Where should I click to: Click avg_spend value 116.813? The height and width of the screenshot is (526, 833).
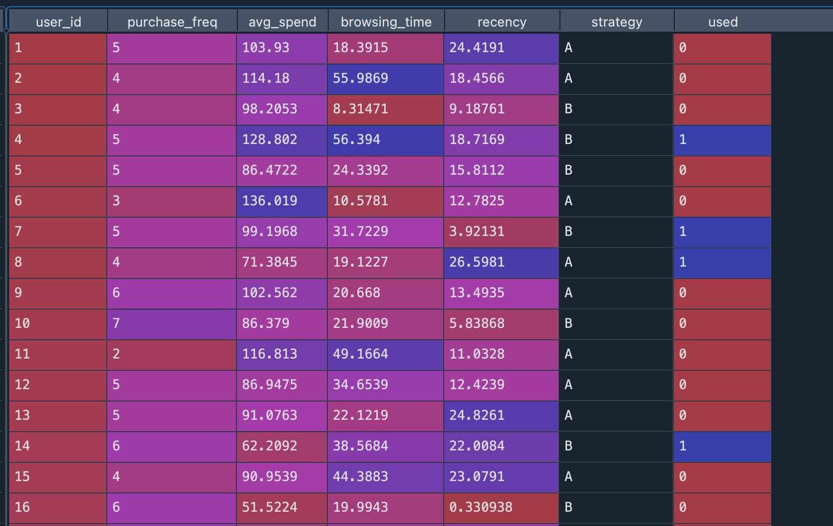click(282, 355)
